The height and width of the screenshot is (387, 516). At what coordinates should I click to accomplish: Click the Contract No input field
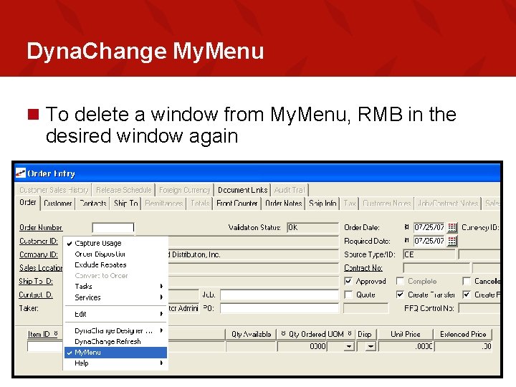coord(436,268)
